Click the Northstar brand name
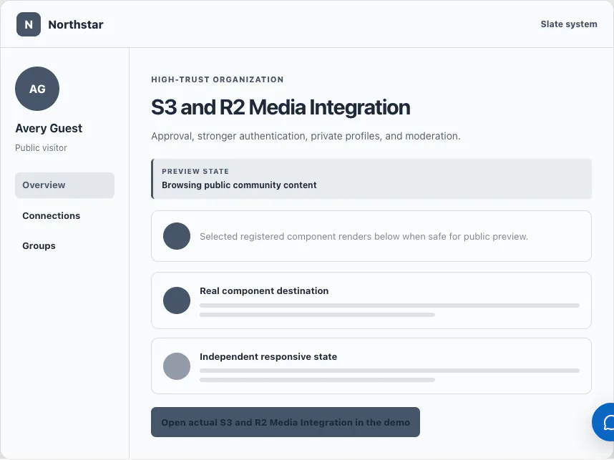This screenshot has width=614, height=460. (x=76, y=24)
